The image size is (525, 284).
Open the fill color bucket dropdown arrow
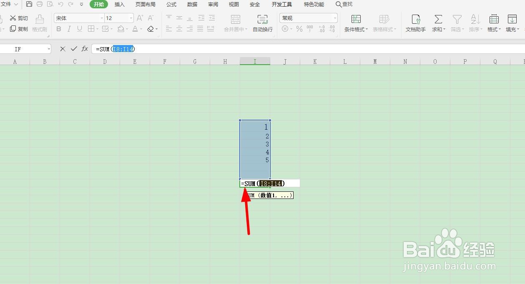click(x=127, y=29)
